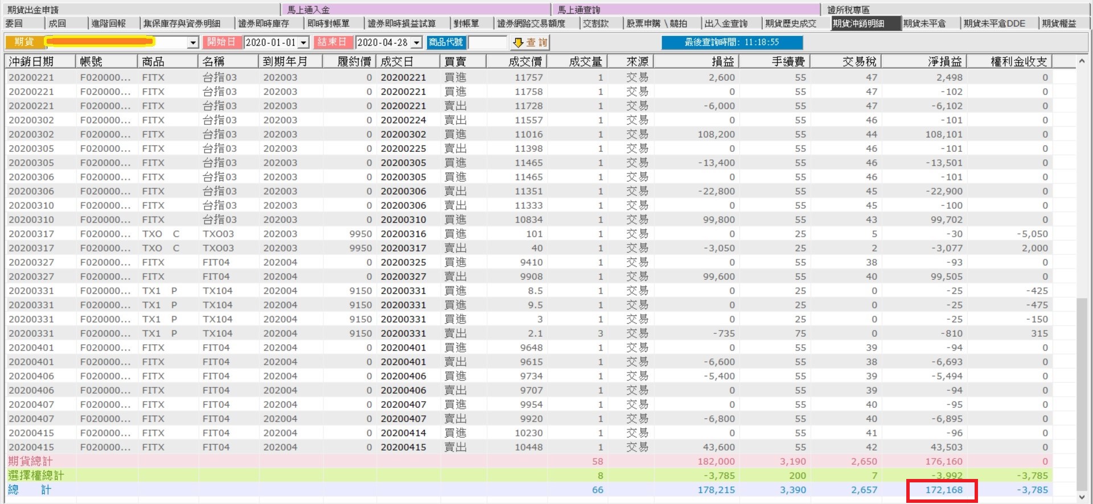1093x504 pixels.
Task: Open the 證券即時損益試算 tab
Action: click(408, 23)
